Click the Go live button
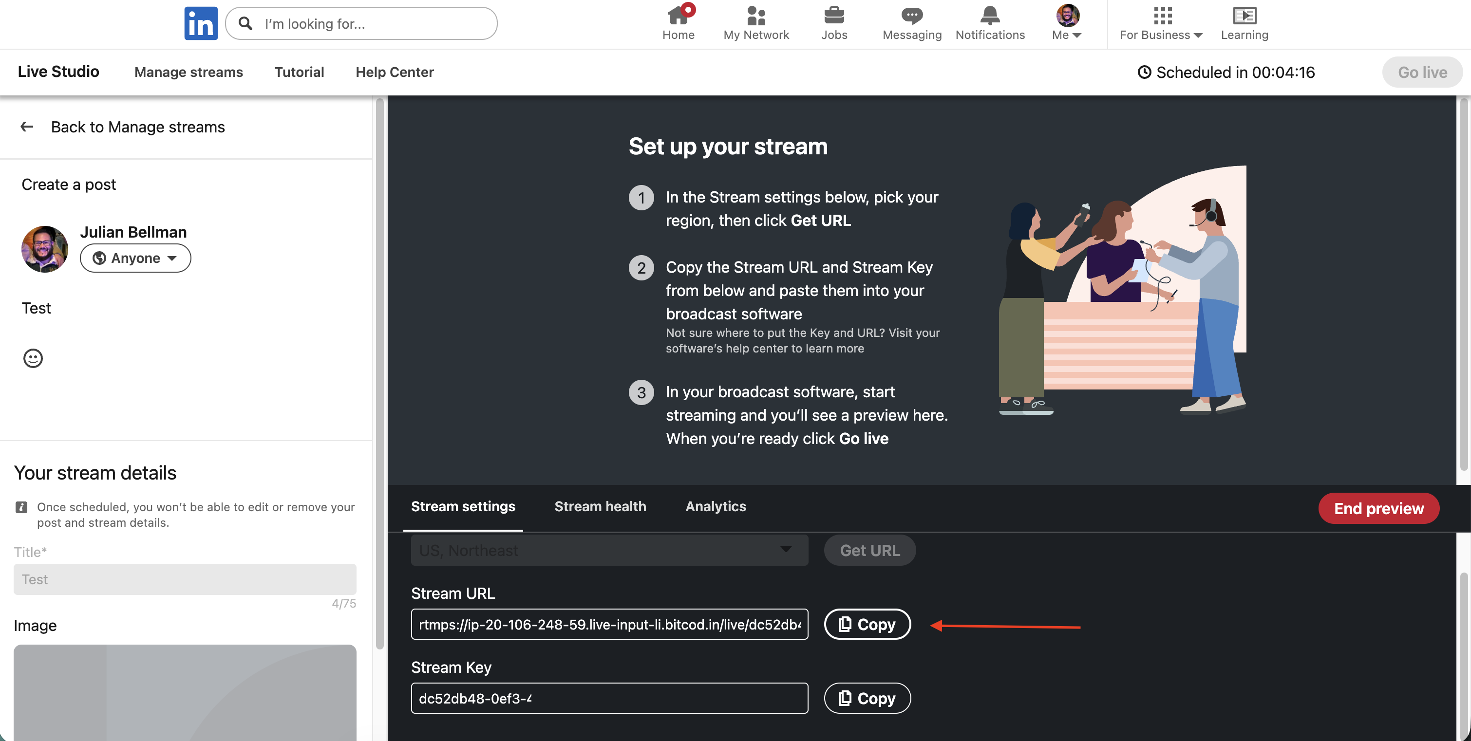Viewport: 1471px width, 741px height. [x=1422, y=73]
